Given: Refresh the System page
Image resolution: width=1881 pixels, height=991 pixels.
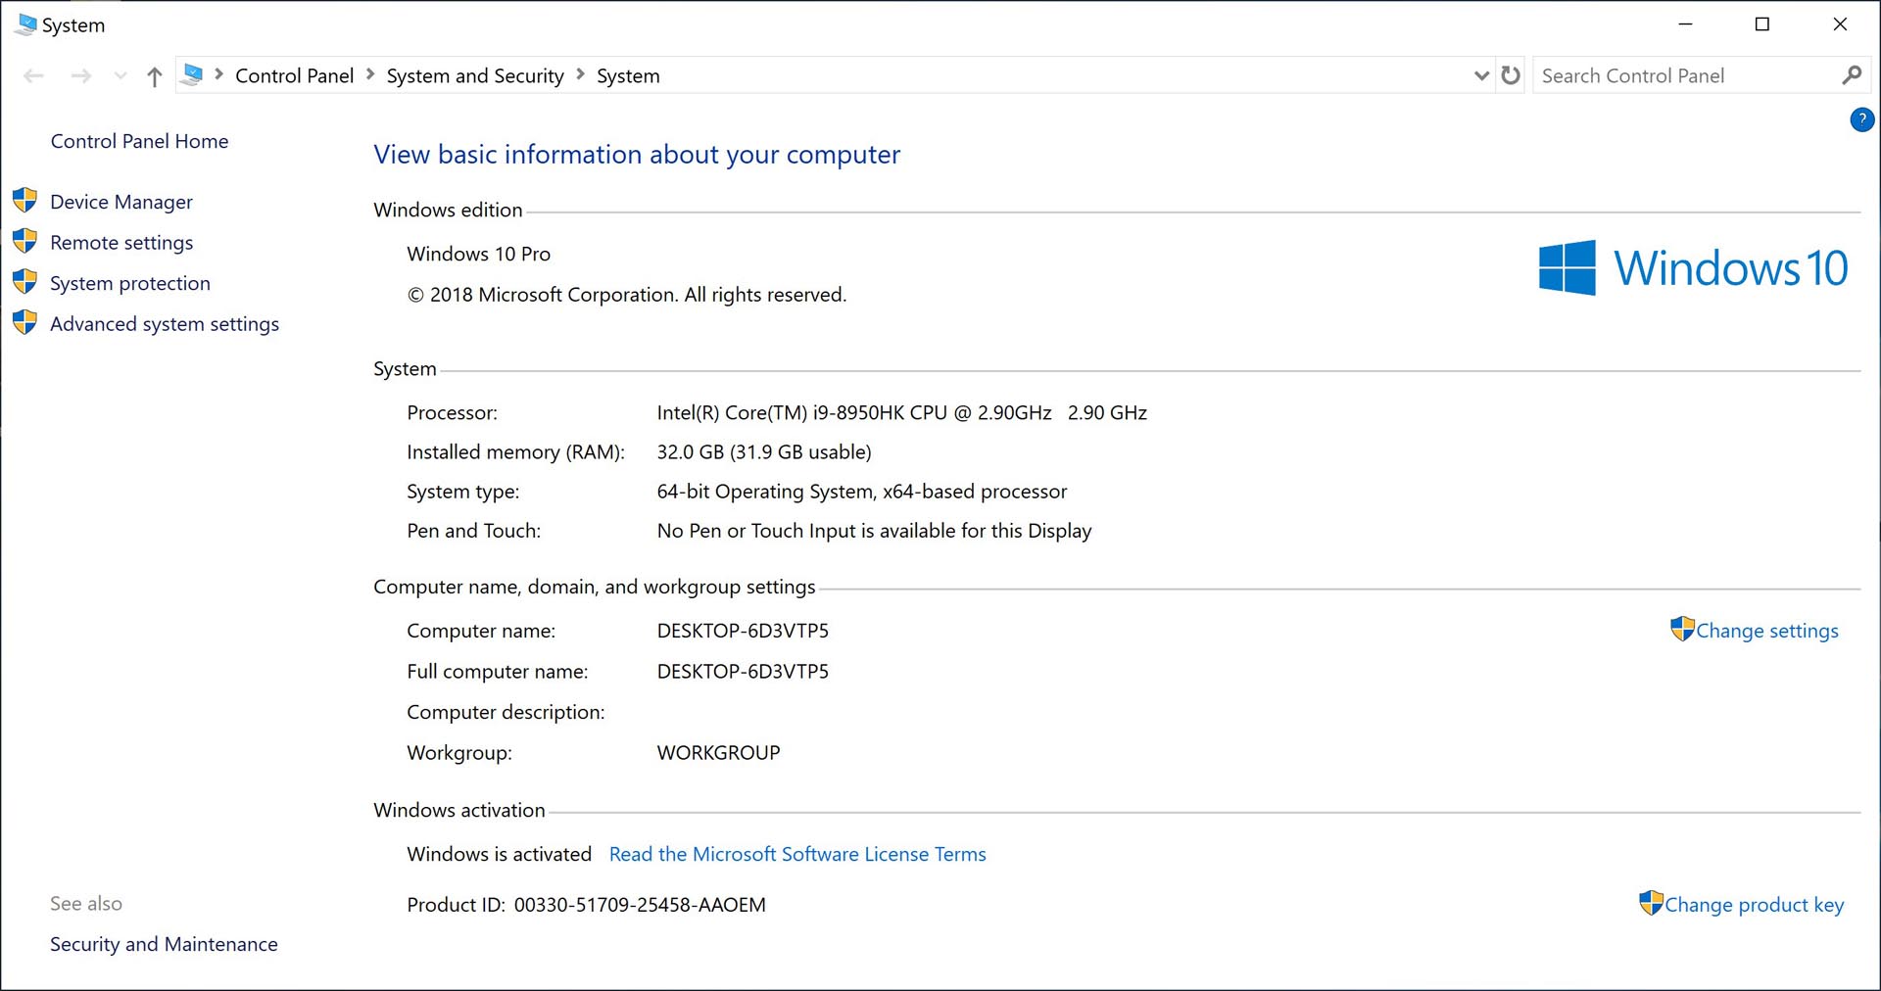Looking at the screenshot, I should point(1511,75).
